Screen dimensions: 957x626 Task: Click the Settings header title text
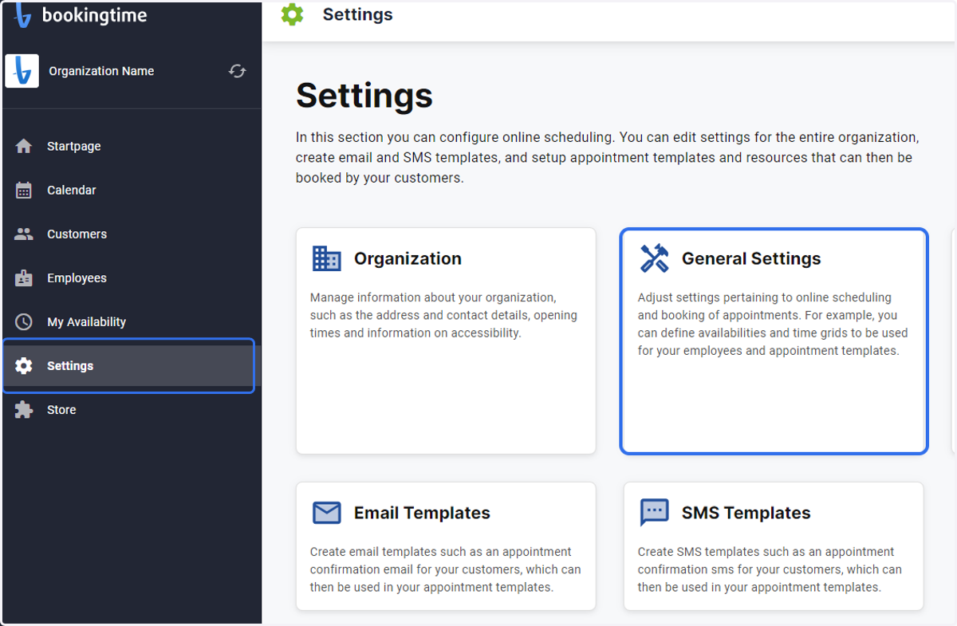pyautogui.click(x=357, y=14)
